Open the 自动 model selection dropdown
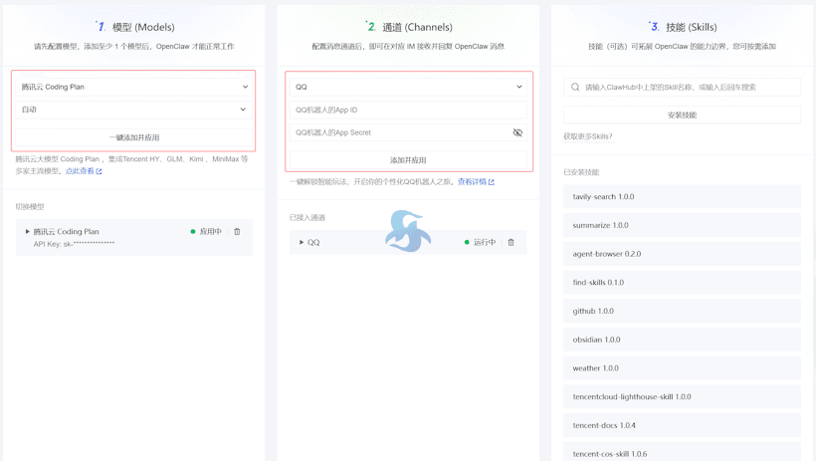 [x=133, y=110]
